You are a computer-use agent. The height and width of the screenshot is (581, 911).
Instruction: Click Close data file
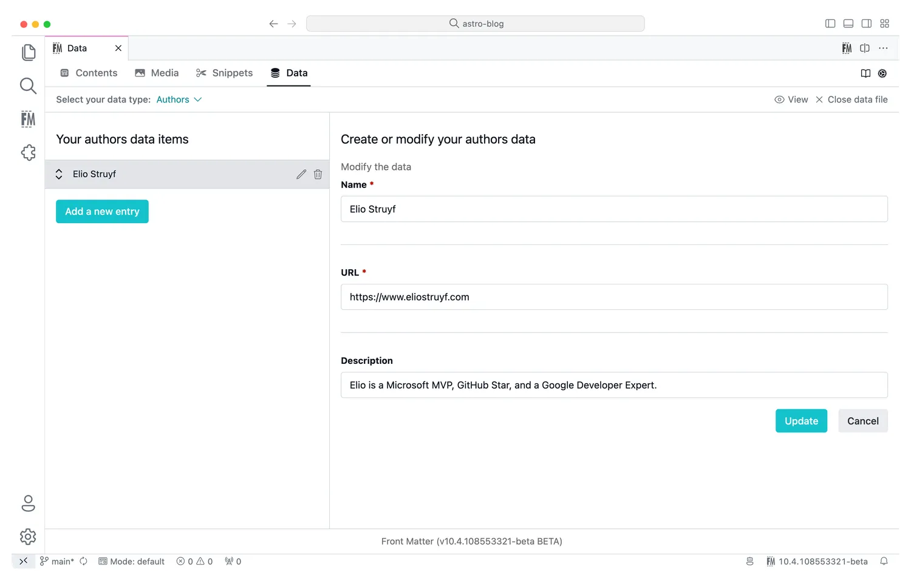[x=851, y=99]
